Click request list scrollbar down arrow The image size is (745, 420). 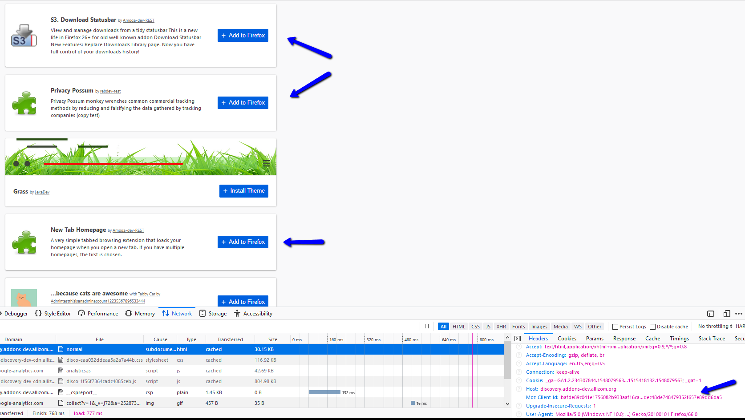[507, 404]
